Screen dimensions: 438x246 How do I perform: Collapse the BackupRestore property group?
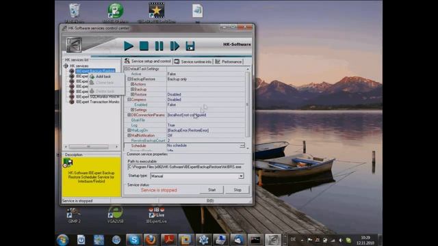[129, 79]
